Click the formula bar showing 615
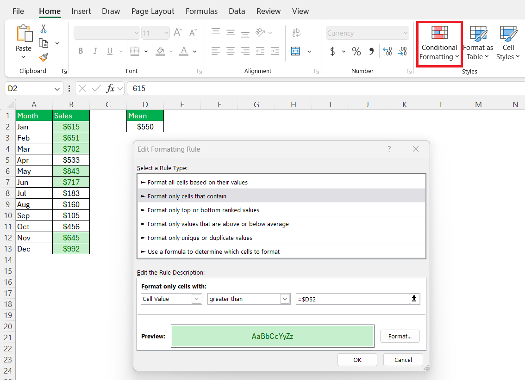Image resolution: width=525 pixels, height=380 pixels. pyautogui.click(x=325, y=89)
